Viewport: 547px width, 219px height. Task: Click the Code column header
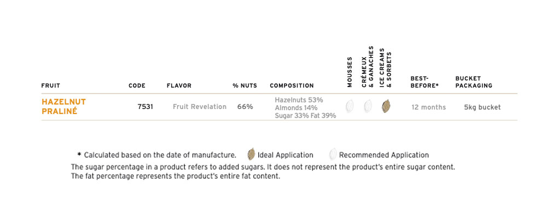[137, 85]
